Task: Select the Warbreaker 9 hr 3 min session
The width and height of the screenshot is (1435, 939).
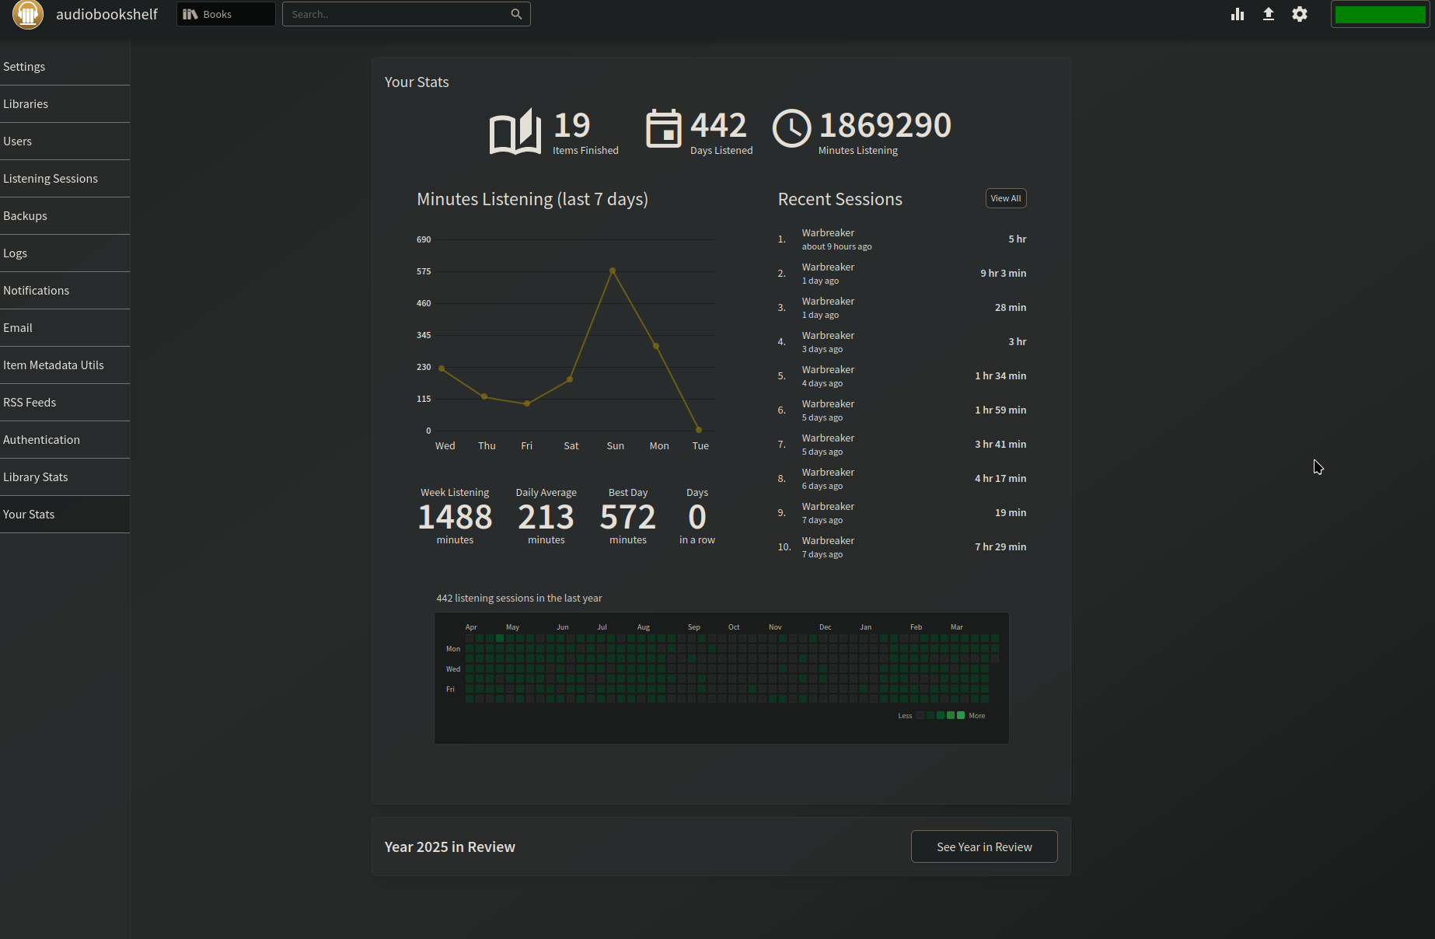Action: click(x=902, y=274)
